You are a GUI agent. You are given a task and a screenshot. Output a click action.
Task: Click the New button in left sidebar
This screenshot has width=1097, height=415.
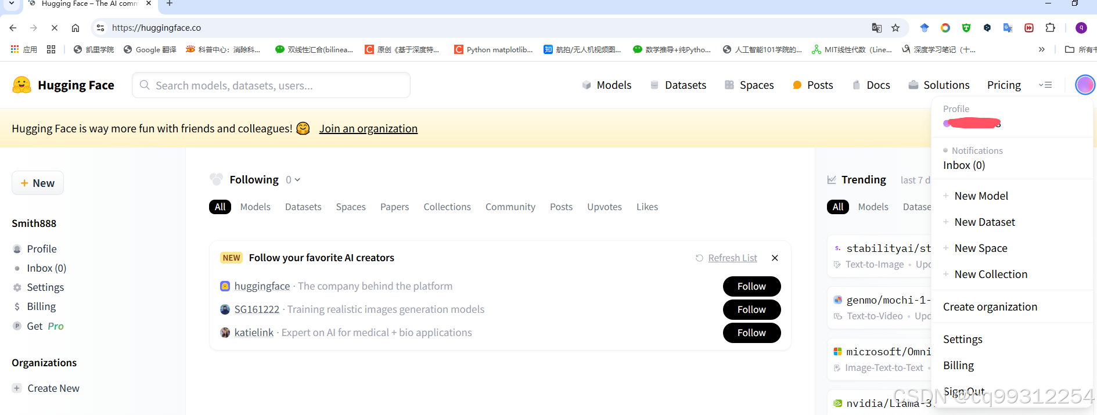point(38,183)
